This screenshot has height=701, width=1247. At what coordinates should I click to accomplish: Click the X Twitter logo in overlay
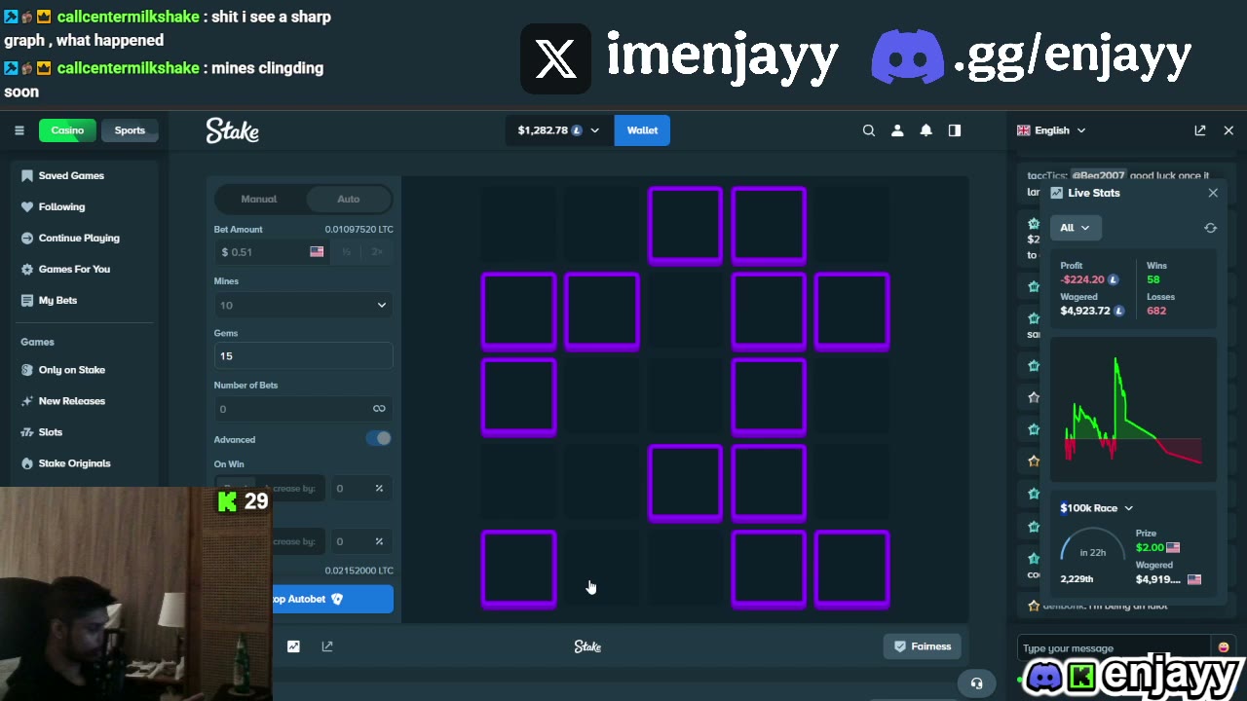point(556,59)
